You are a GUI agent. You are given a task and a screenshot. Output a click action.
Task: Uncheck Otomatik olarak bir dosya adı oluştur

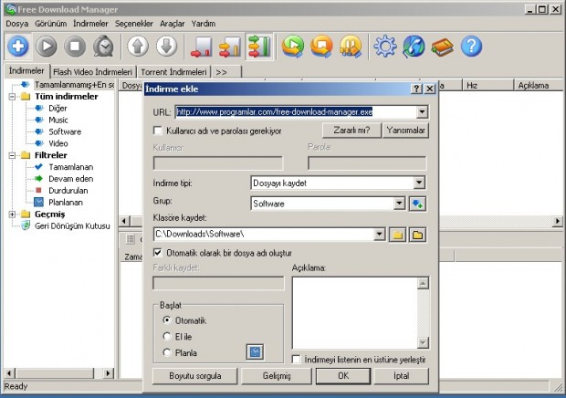(158, 253)
